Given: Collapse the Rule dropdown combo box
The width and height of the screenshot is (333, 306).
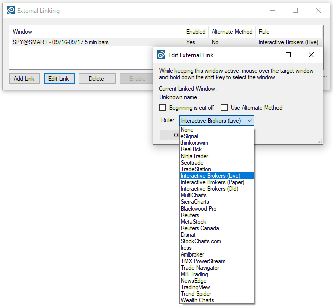Looking at the screenshot, I should 249,121.
